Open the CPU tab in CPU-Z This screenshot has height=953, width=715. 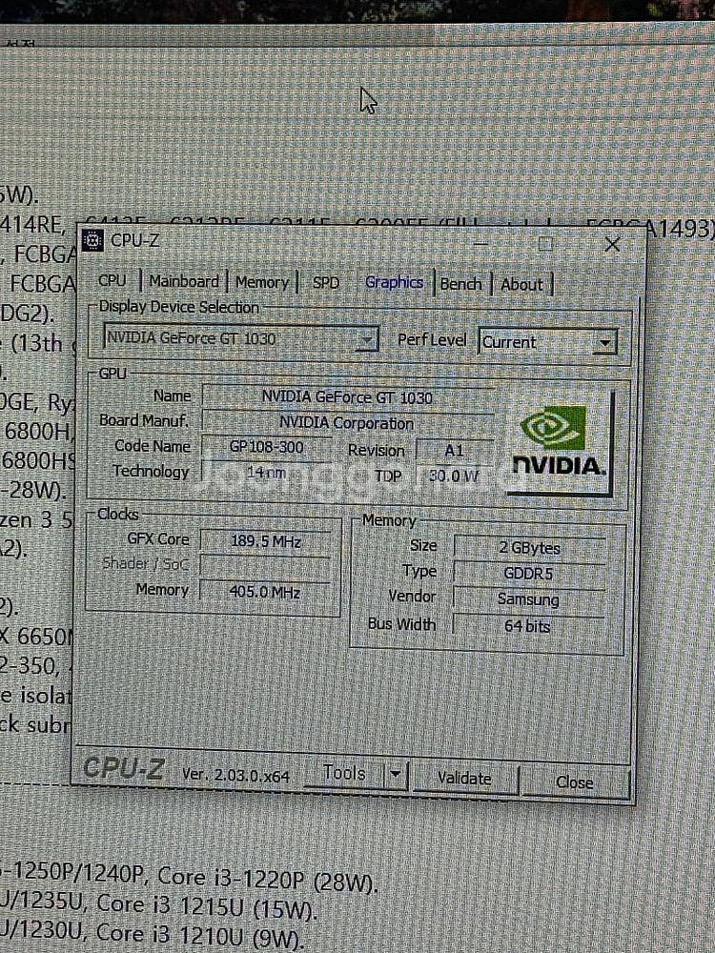click(x=112, y=281)
